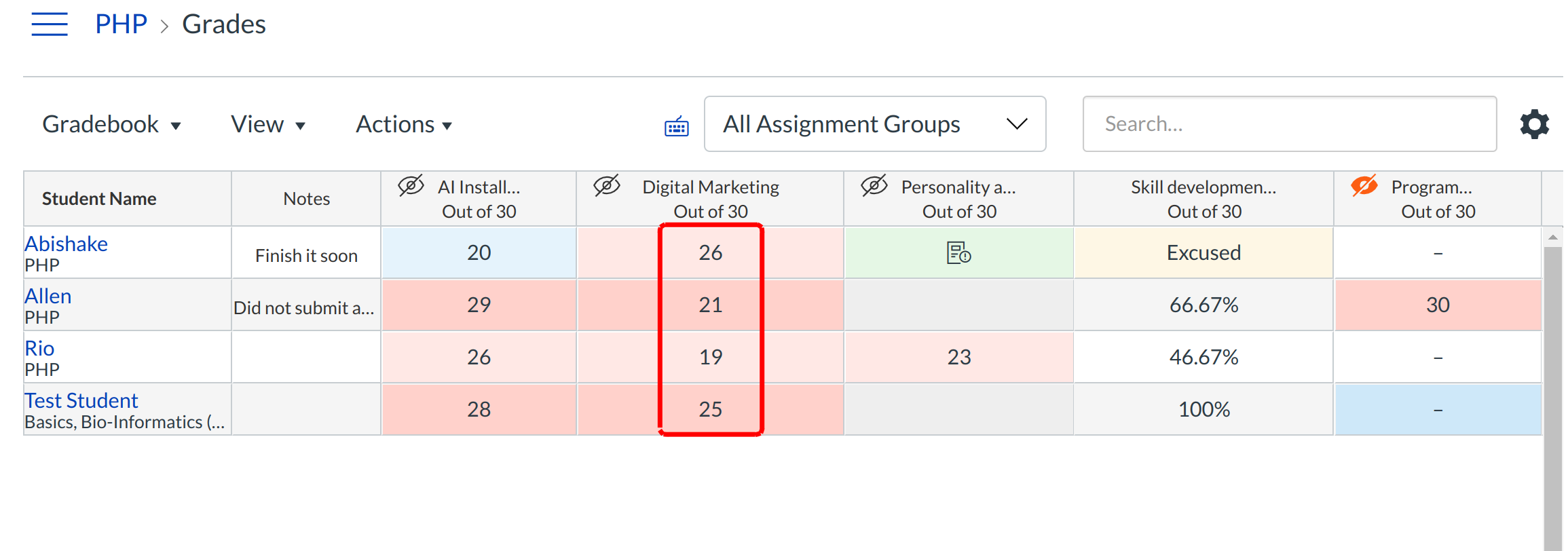
Task: Open Gradebook settings gear icon
Action: pyautogui.click(x=1534, y=125)
